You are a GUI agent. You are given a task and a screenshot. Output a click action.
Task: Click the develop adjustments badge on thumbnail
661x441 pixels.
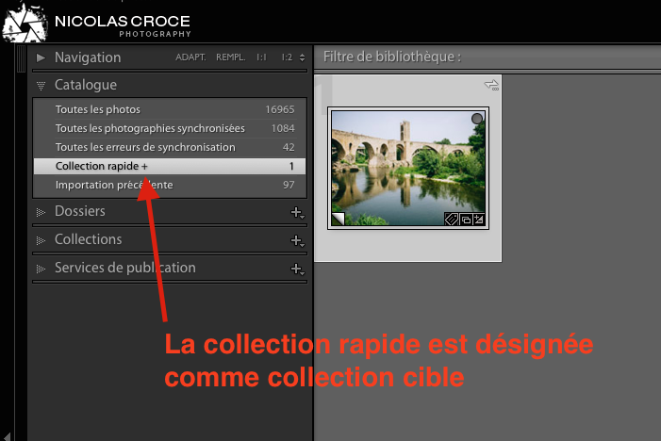[479, 220]
